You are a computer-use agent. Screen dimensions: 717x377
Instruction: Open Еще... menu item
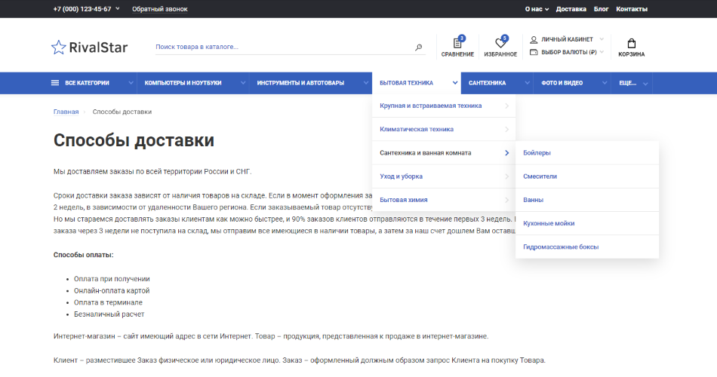[627, 83]
